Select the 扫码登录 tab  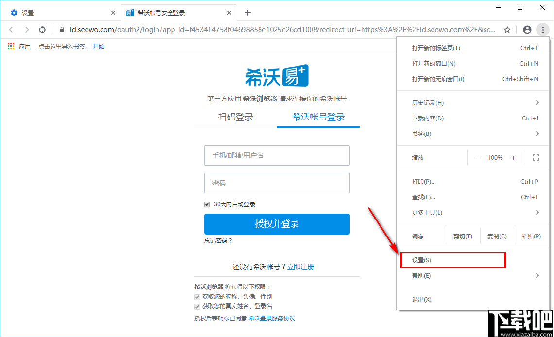[x=236, y=117]
